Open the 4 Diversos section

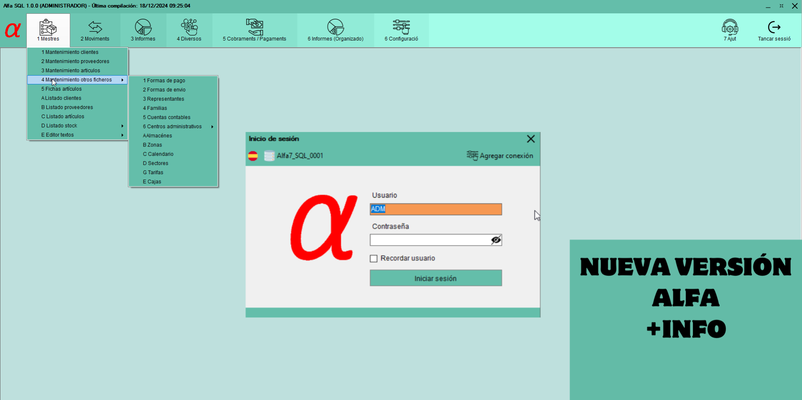point(189,30)
